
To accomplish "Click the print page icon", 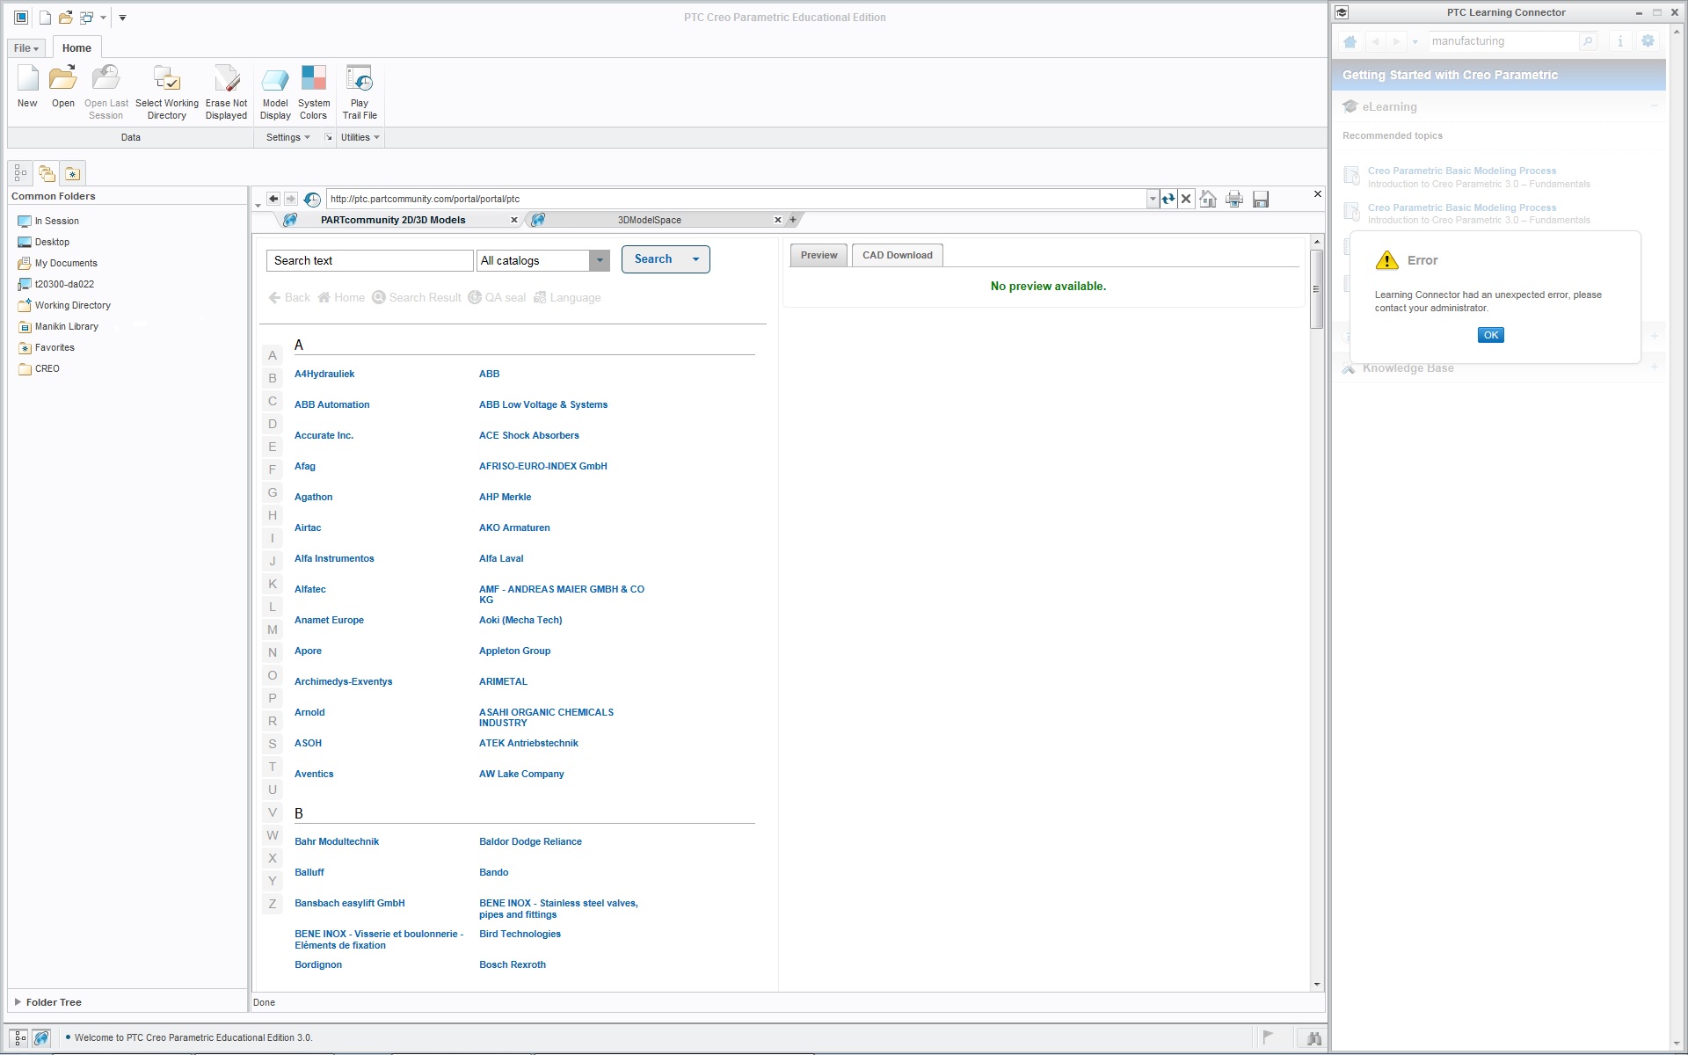I will pyautogui.click(x=1234, y=200).
